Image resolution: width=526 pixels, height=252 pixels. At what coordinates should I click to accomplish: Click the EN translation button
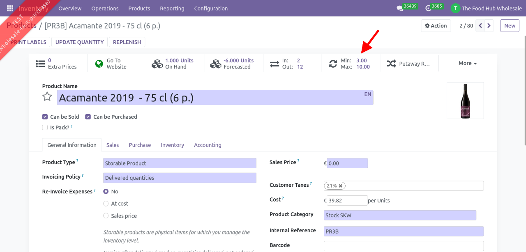click(367, 94)
